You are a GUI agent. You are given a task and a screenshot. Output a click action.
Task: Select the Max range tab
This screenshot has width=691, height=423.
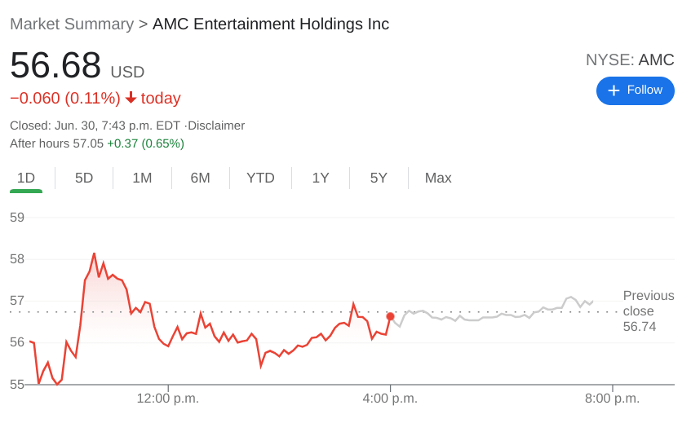pos(438,178)
